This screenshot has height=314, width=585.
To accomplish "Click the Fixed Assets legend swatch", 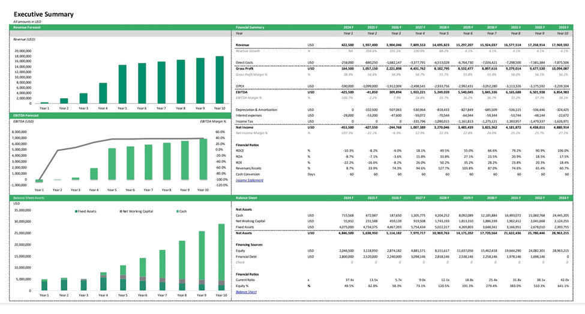I will (x=76, y=211).
